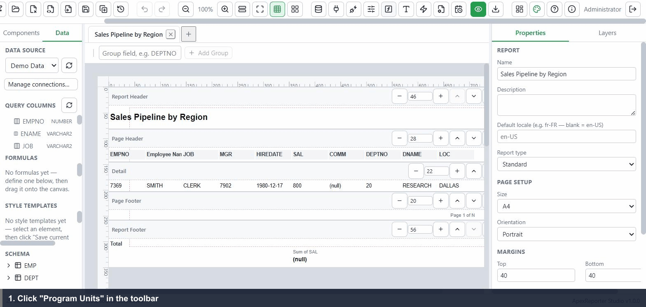Click the fit-to-screen brackets icon
The width and height of the screenshot is (646, 307).
(x=260, y=9)
